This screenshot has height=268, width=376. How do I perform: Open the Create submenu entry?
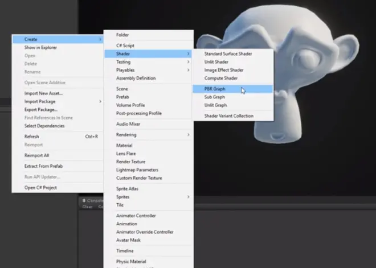58,39
